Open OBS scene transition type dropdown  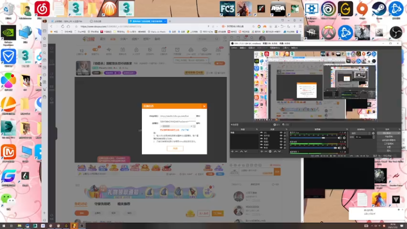point(361,133)
